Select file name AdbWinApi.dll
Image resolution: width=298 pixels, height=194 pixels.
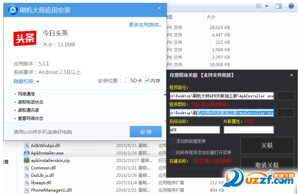point(45,146)
